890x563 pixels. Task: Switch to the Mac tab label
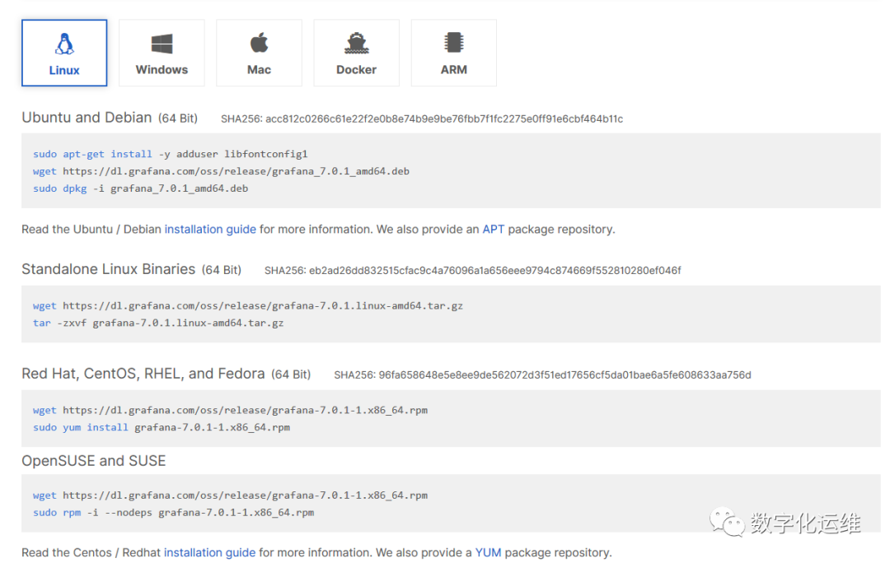(260, 70)
